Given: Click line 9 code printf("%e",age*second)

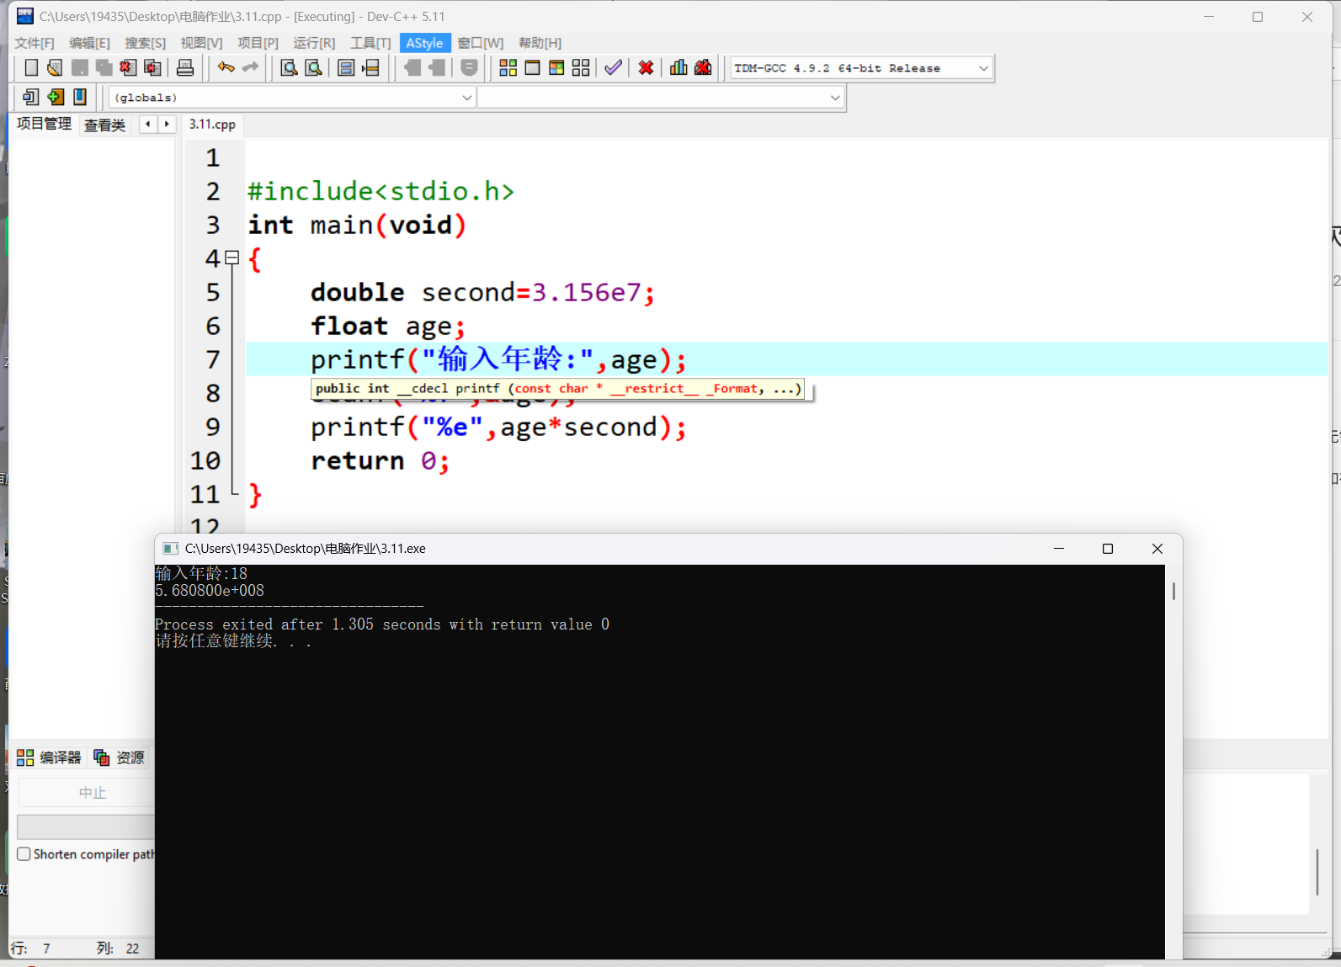Looking at the screenshot, I should coord(498,428).
